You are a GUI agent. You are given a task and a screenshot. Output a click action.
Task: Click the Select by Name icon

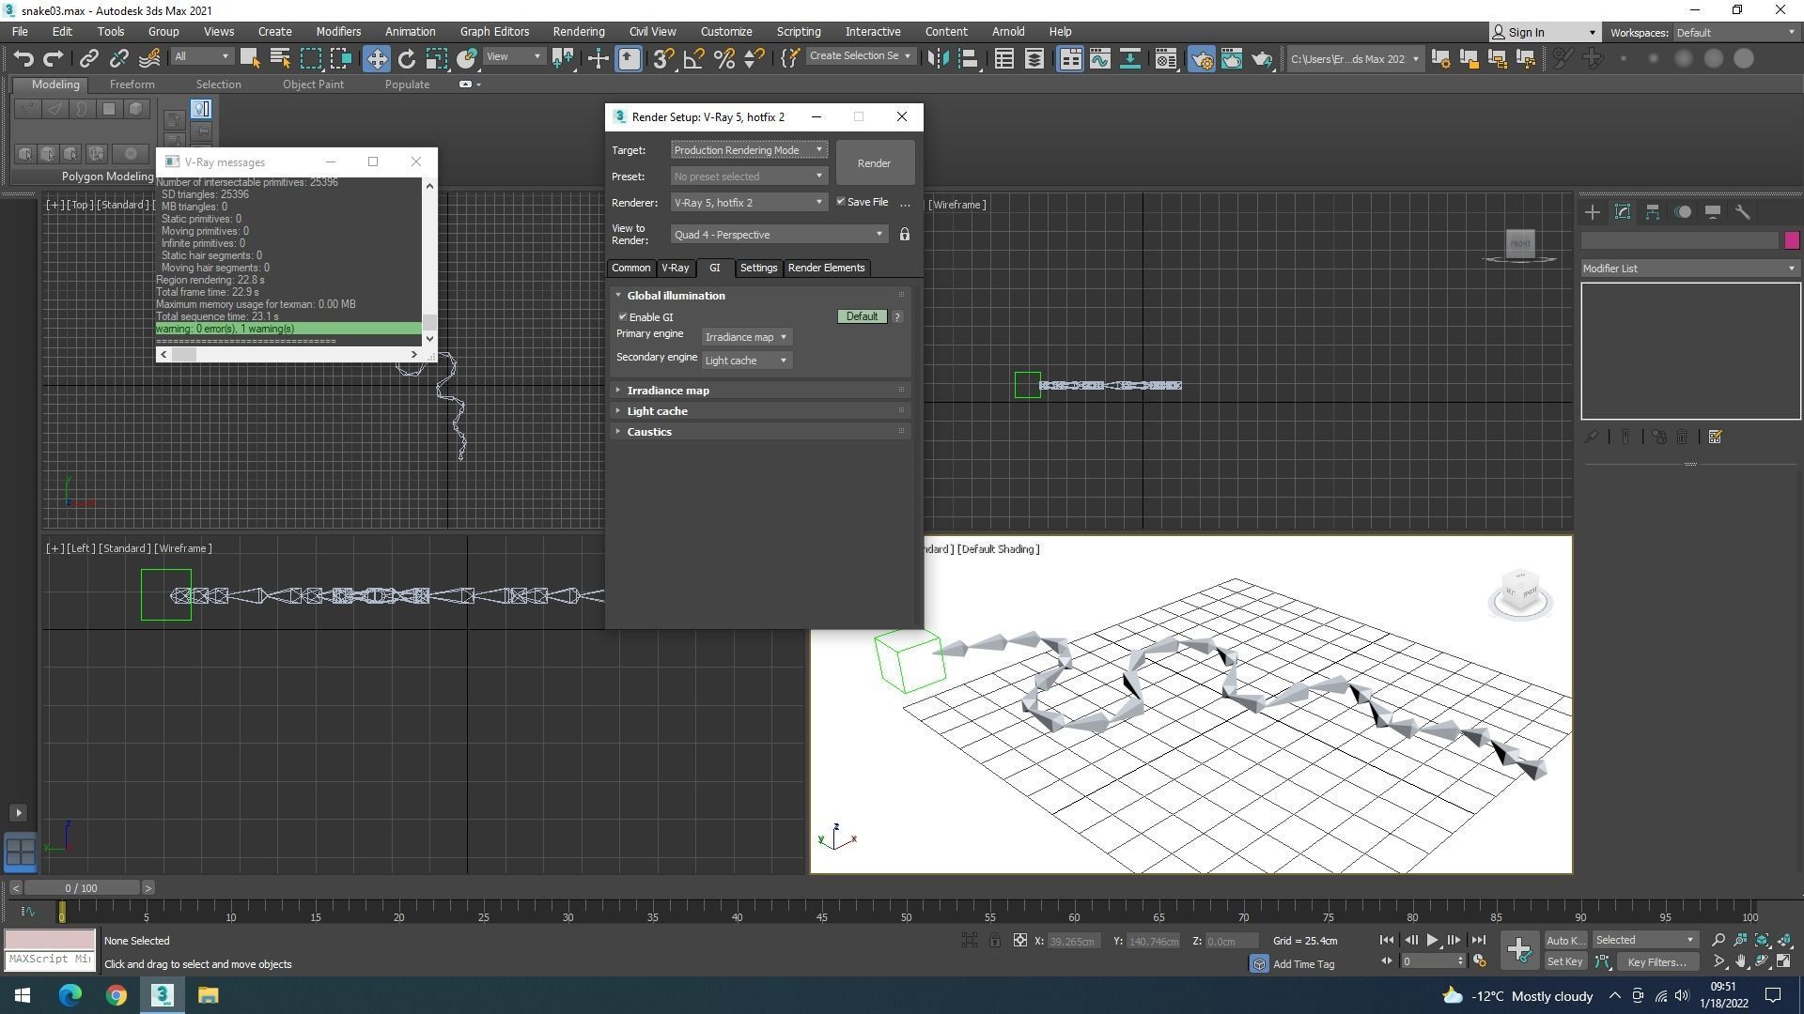[280, 58]
